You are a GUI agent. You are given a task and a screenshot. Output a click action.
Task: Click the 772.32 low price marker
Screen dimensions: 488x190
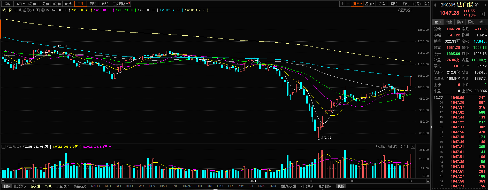[326, 138]
